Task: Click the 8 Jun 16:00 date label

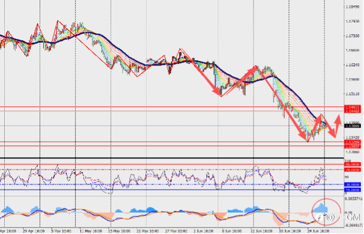Action: pos(232,231)
